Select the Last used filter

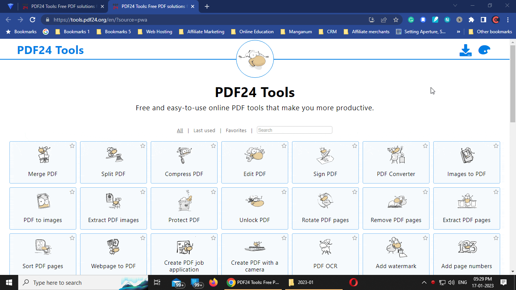coord(204,130)
